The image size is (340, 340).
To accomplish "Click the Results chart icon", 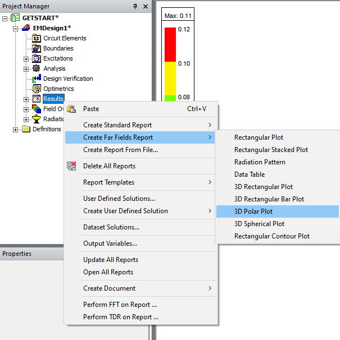I will click(37, 99).
